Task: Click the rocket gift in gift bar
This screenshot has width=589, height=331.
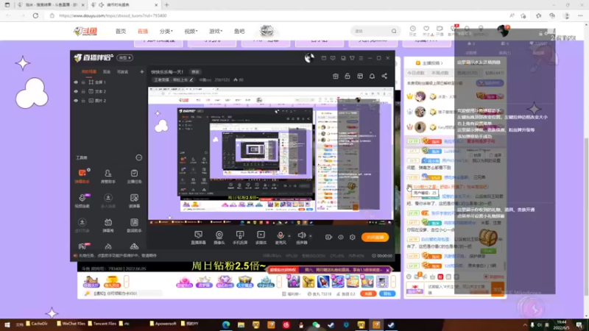Action: coord(323,282)
